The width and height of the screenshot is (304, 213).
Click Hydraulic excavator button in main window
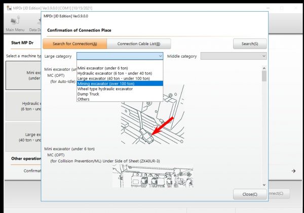(23, 106)
